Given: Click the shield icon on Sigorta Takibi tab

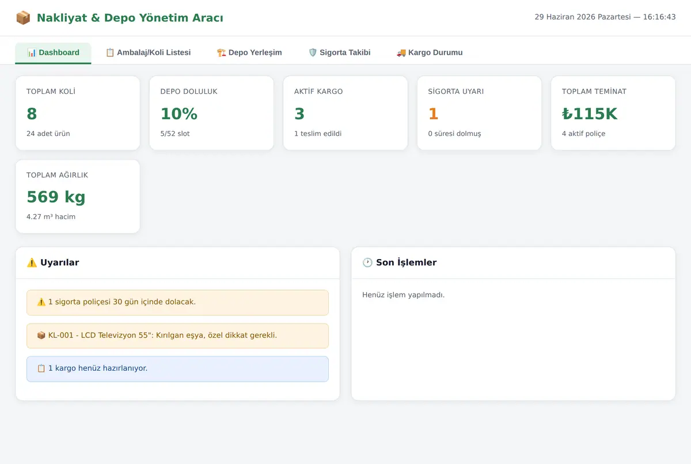Looking at the screenshot, I should click(x=313, y=52).
